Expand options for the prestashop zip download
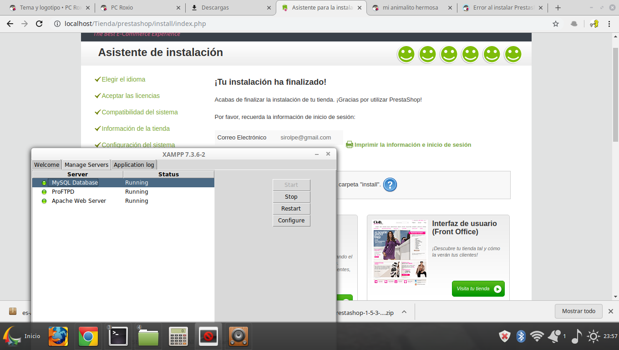The width and height of the screenshot is (619, 350). point(404,312)
